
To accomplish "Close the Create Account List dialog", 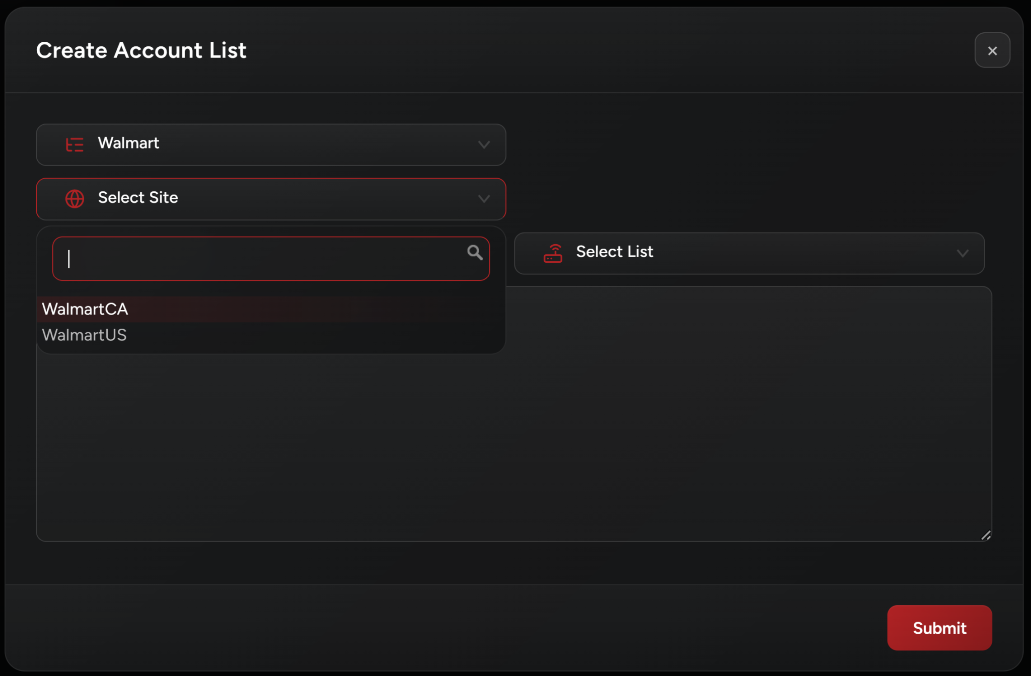I will (992, 50).
